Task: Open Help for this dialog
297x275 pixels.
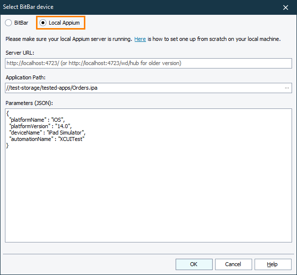Action: tap(272, 264)
